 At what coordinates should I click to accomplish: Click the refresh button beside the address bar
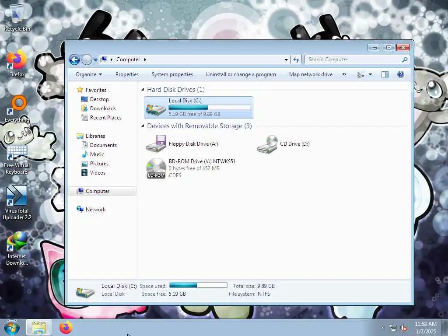coord(296,59)
